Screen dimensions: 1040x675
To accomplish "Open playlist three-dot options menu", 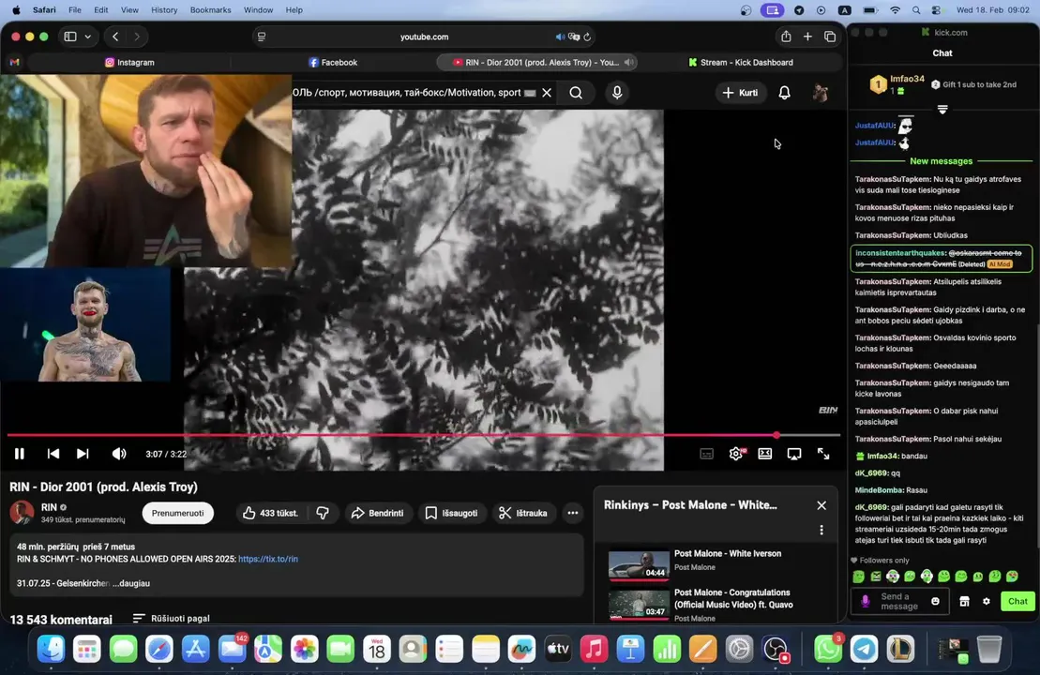I will click(821, 530).
